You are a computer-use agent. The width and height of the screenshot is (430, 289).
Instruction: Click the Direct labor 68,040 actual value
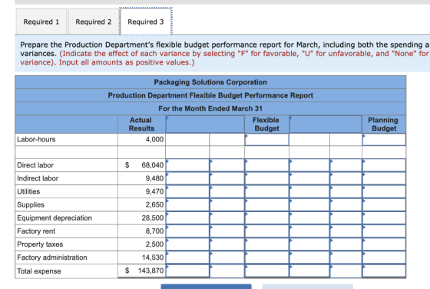[153, 165]
